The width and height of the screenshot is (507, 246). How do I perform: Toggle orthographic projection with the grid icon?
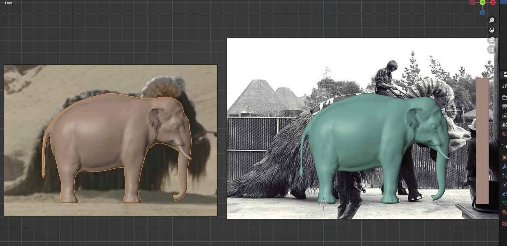click(491, 49)
